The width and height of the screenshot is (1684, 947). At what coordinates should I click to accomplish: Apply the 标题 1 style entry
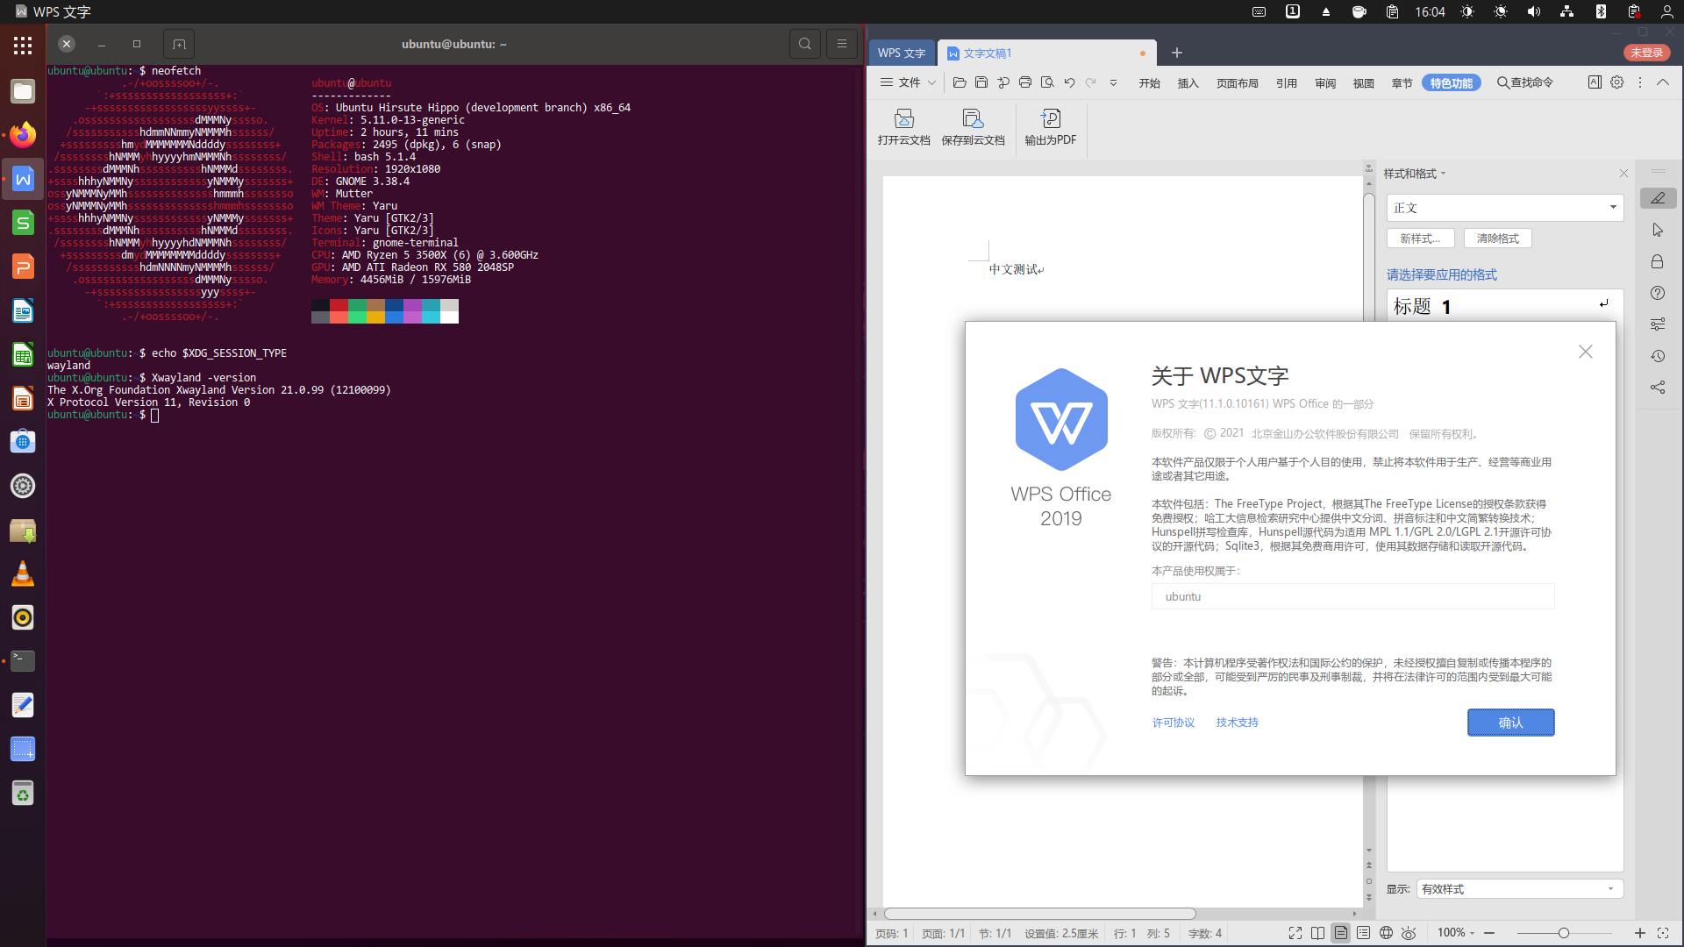(1504, 306)
